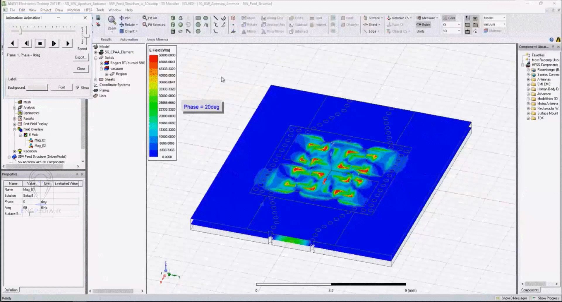Viewport: 562px width, 302px height.
Task: Select the draw box primitive tool
Action: point(173,18)
